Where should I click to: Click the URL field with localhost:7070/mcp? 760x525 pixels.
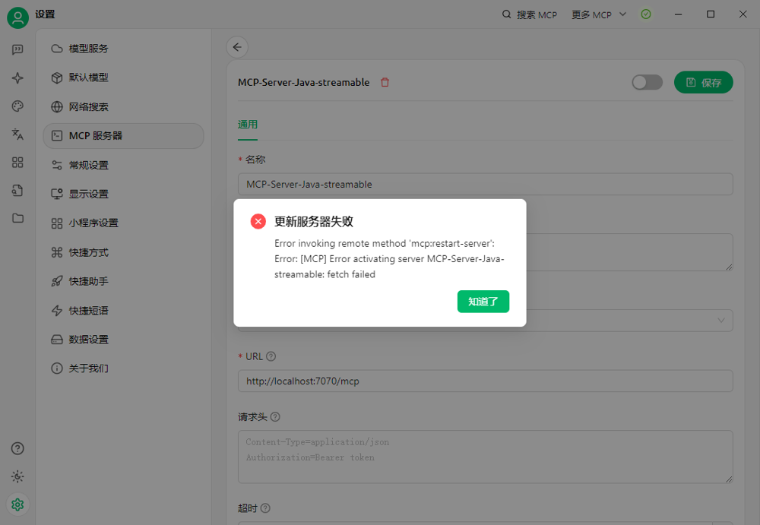[485, 381]
